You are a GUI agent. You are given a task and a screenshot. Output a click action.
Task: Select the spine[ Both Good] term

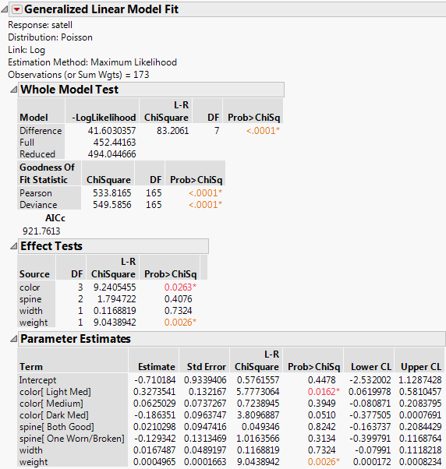[x=57, y=427]
